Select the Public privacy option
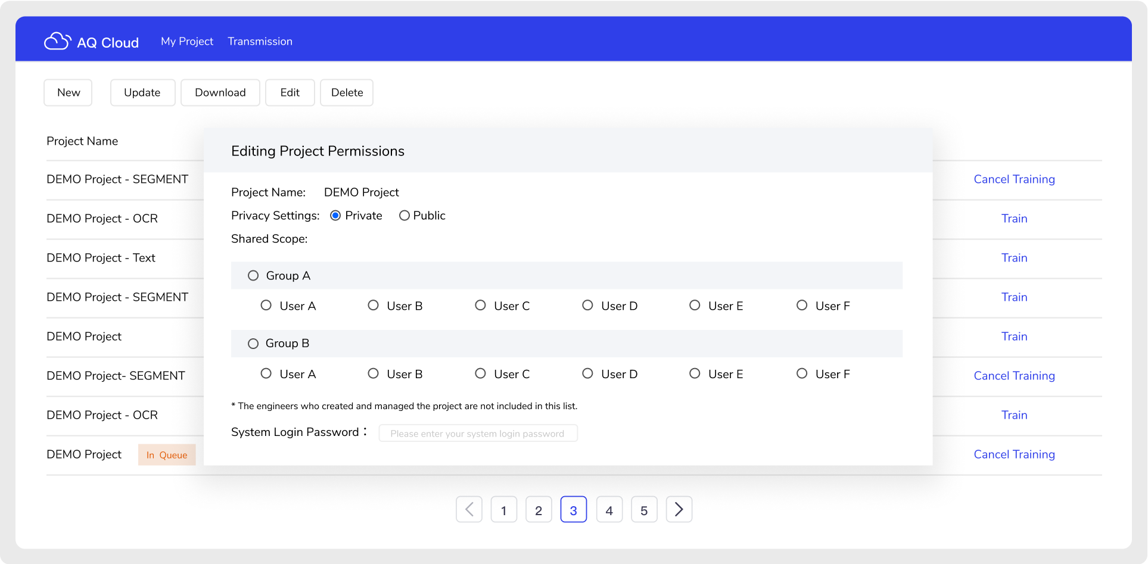The width and height of the screenshot is (1148, 564). (x=405, y=216)
